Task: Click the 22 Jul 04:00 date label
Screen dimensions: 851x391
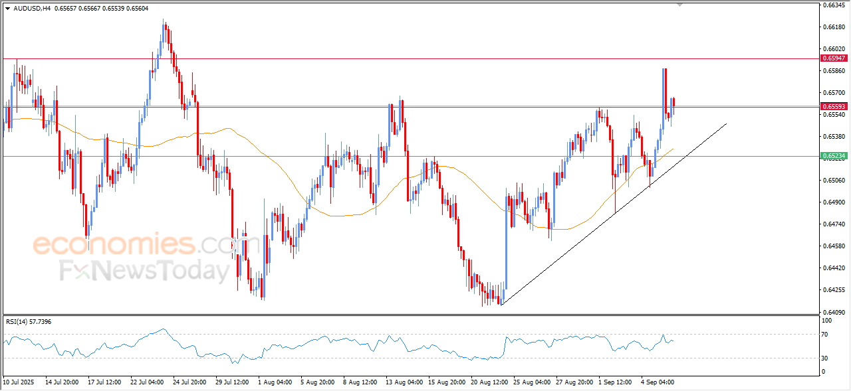Action: [148, 382]
